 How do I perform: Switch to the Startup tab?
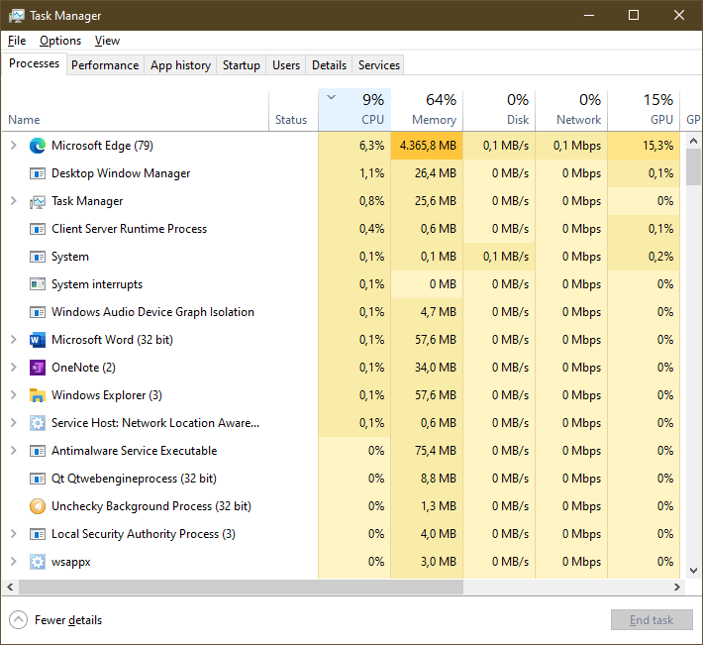242,65
